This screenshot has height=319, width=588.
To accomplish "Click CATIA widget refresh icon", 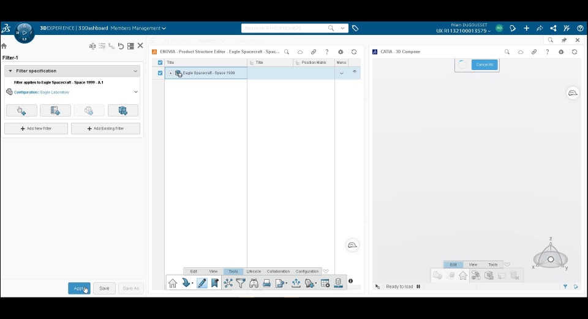I will 575,52.
